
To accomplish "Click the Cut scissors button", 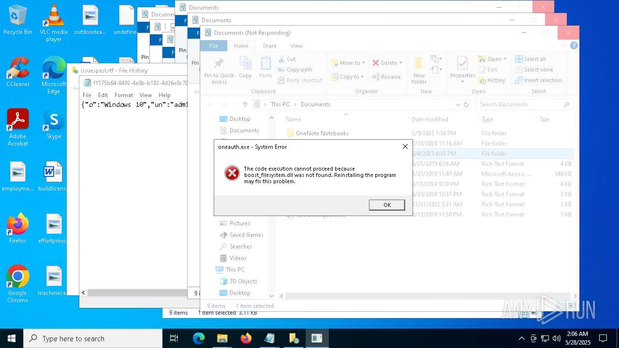I will tap(287, 59).
